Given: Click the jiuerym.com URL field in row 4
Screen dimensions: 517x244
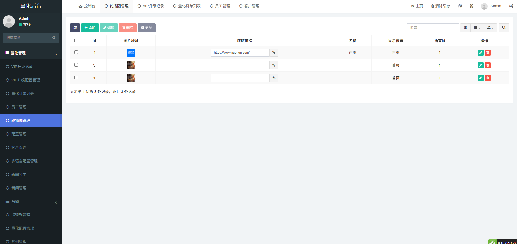Looking at the screenshot, I should pos(240,53).
